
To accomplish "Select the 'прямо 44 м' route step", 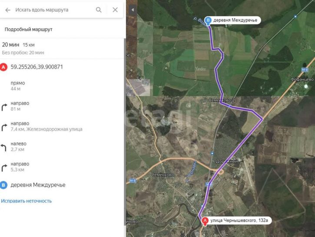I will pos(61,86).
